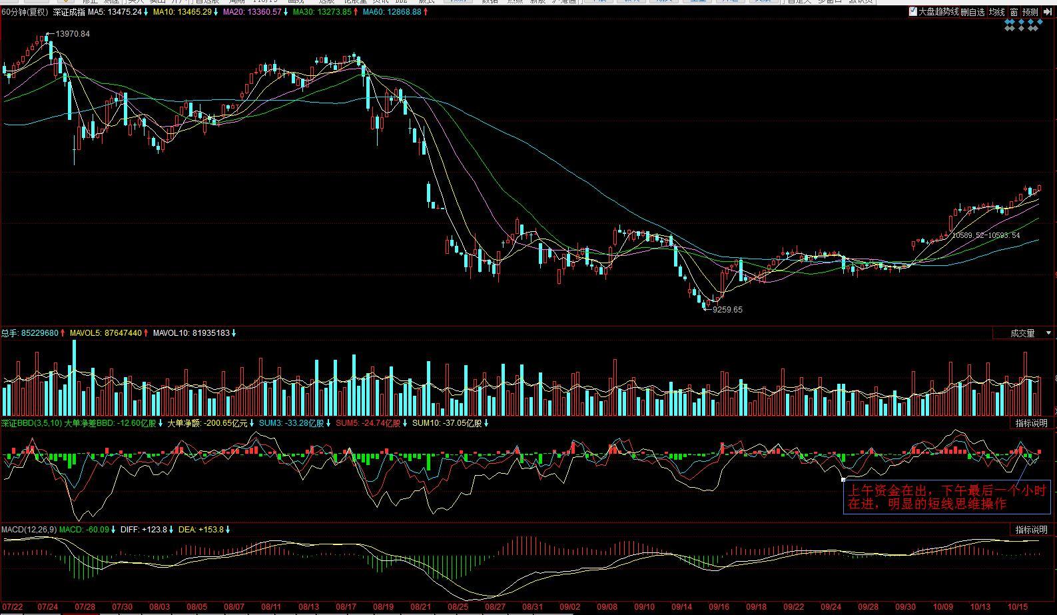Select the 60分钟(复权) period label
The image size is (1057, 615).
coord(25,12)
